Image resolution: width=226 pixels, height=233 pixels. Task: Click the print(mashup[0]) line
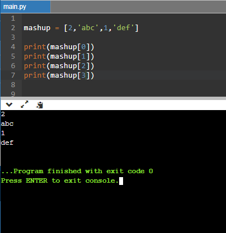59,47
